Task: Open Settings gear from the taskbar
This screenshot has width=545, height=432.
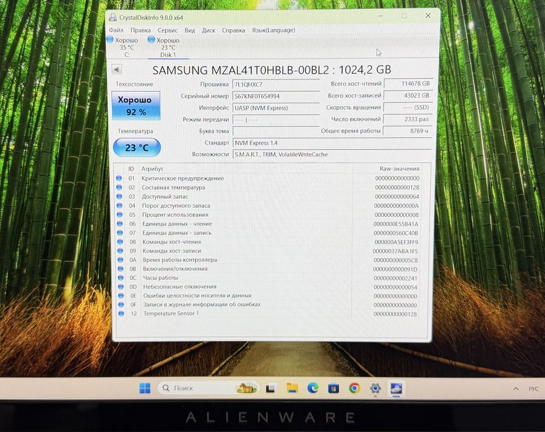Action: point(375,388)
